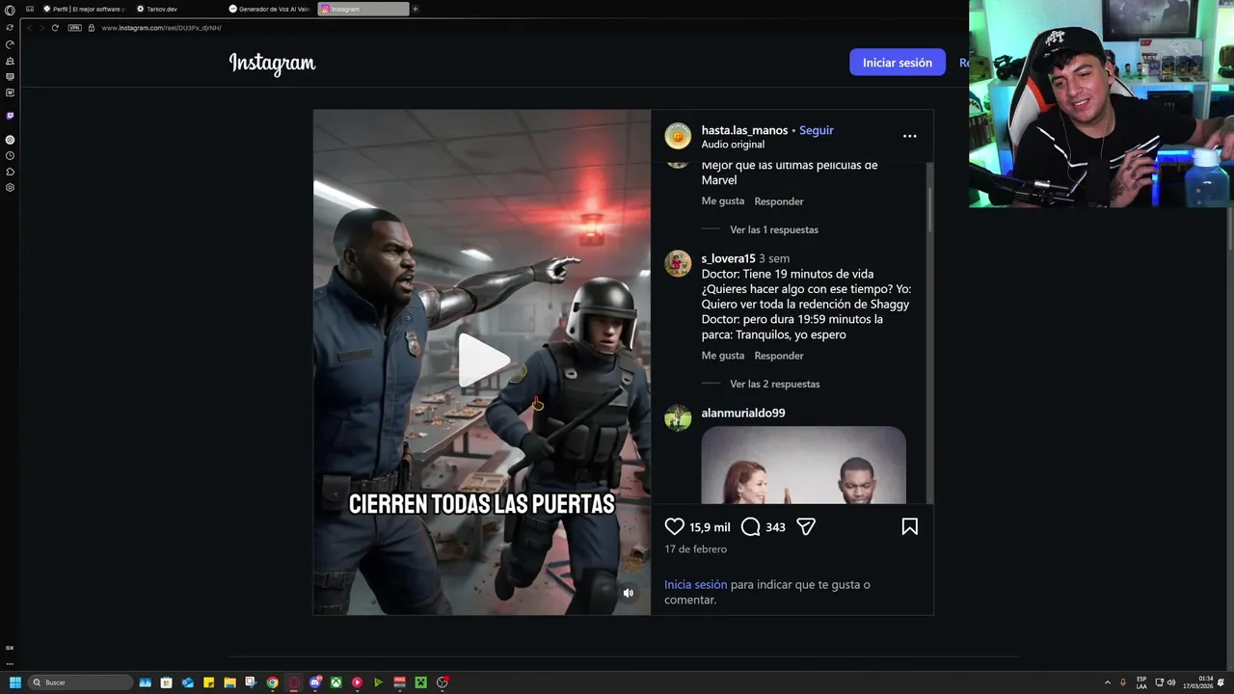Open a new browser tab with plus
Image resolution: width=1234 pixels, height=694 pixels.
416,9
